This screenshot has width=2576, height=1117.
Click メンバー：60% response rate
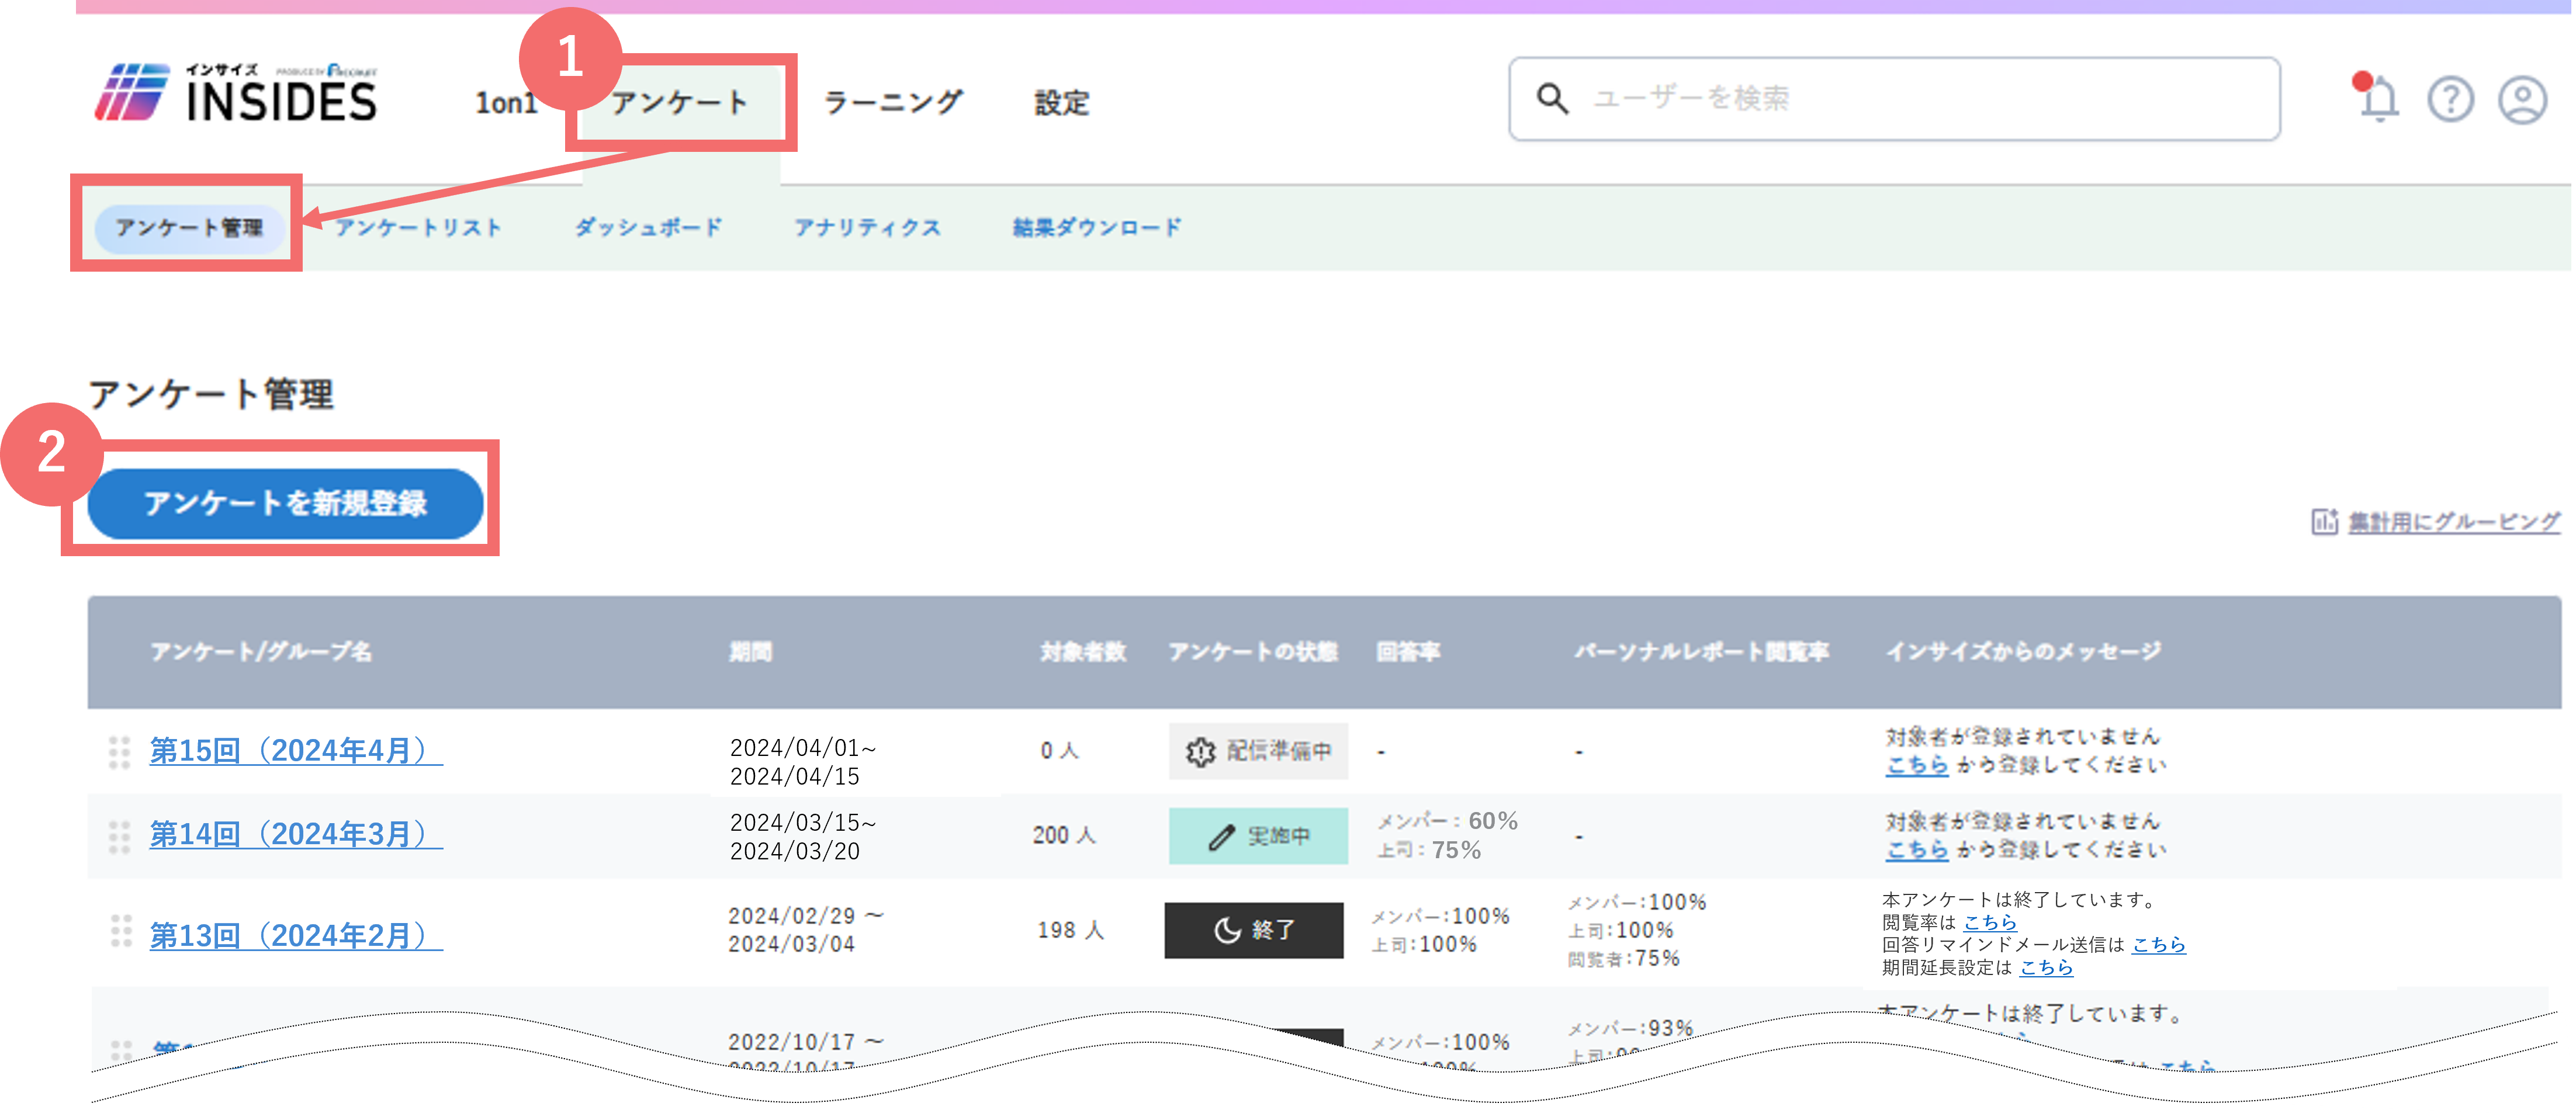1447,821
